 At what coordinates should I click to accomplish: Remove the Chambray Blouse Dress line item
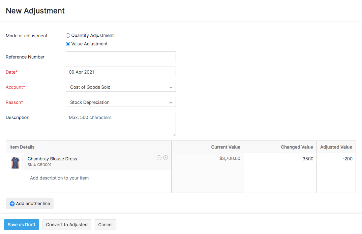click(x=165, y=158)
